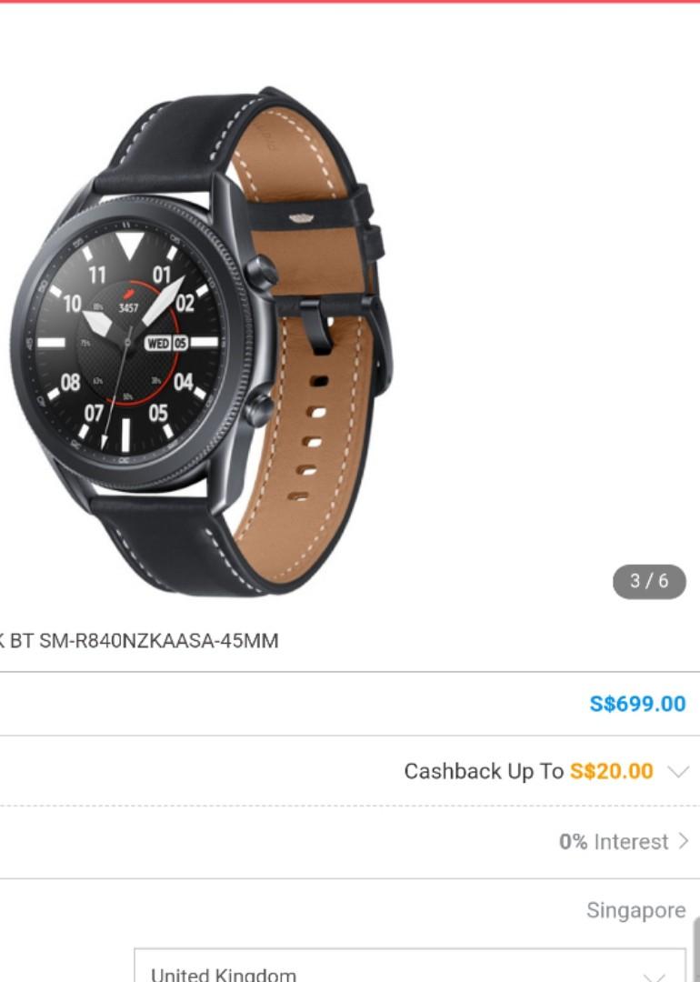
Task: Expand the Cashback Up To chevron
Action: 678,772
